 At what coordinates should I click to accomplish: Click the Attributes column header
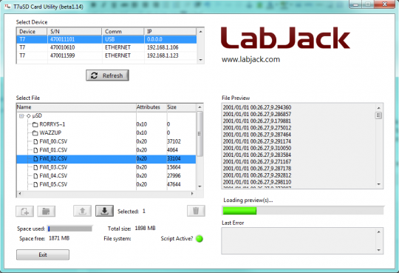(x=151, y=107)
